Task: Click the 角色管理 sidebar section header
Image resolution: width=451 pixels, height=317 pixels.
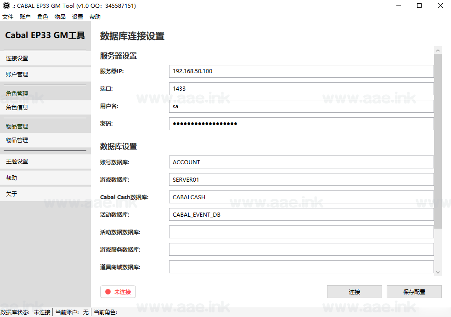Action: (x=17, y=93)
